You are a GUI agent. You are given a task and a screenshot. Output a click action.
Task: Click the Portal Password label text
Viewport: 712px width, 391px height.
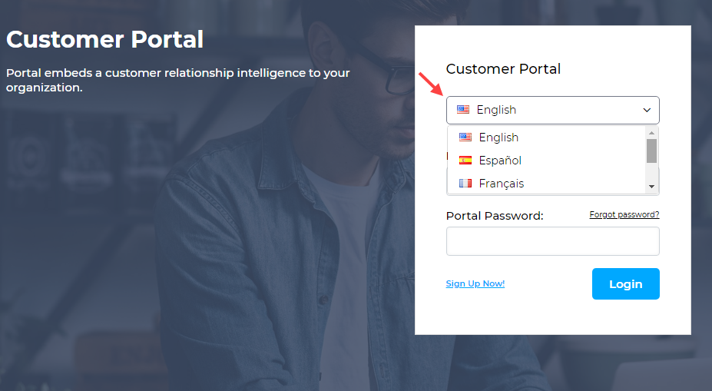(495, 216)
